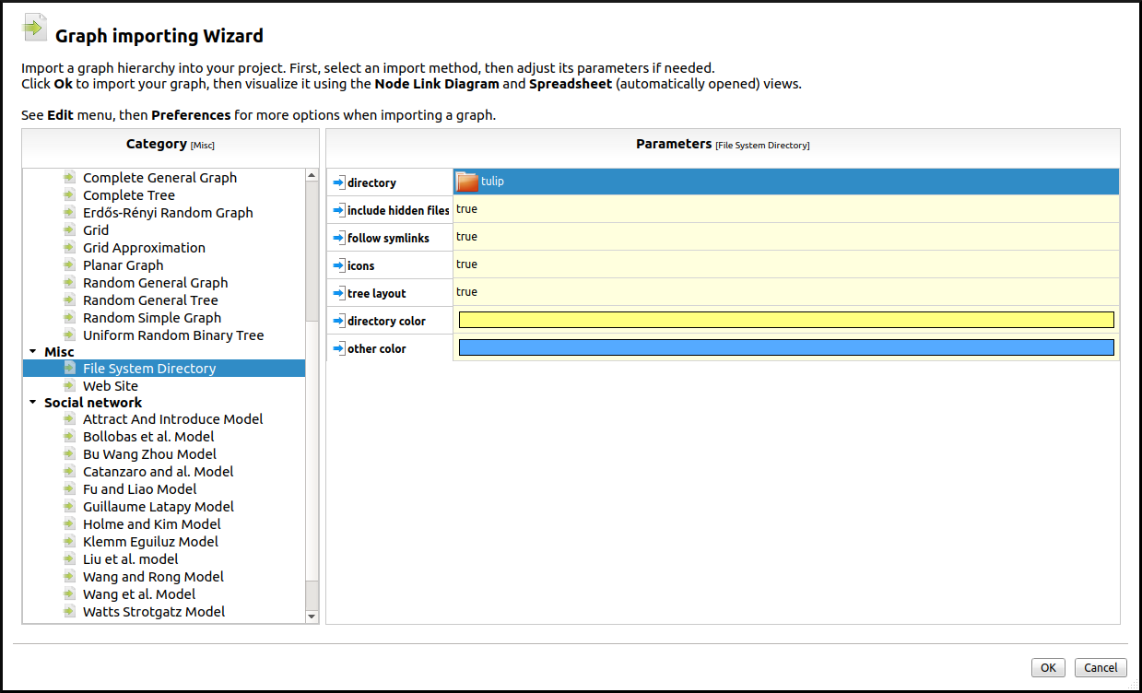Click the icon beside Holme and Kim Model
Screen dimensions: 1142x693
pyautogui.click(x=70, y=524)
